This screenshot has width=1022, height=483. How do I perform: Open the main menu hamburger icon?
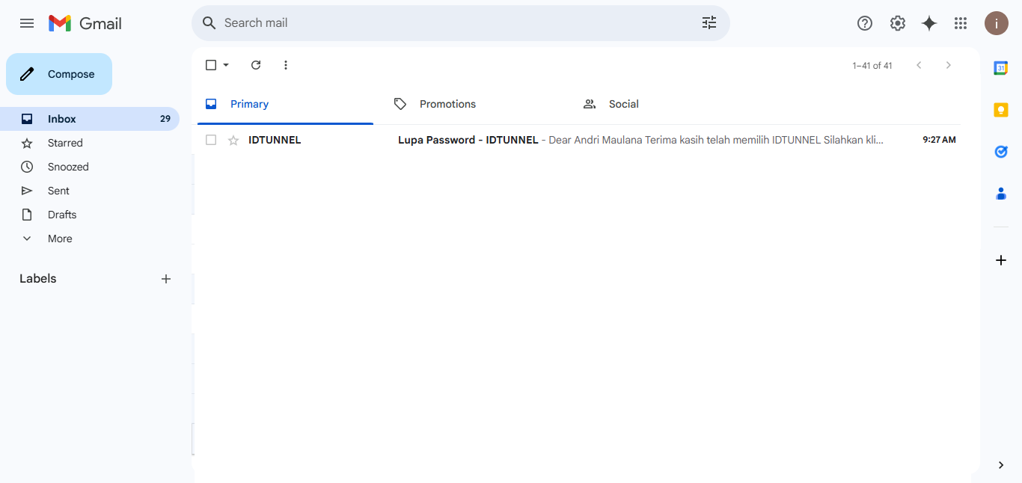27,23
